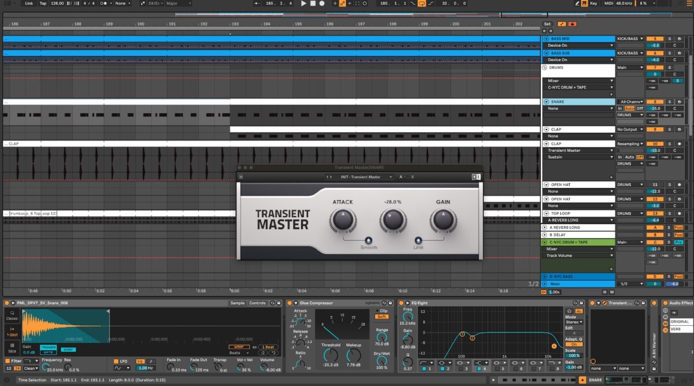Image resolution: width=694 pixels, height=386 pixels.
Task: Collapse the SNARE track
Action: coord(546,102)
